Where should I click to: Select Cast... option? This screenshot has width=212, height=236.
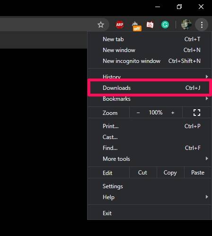click(x=149, y=137)
